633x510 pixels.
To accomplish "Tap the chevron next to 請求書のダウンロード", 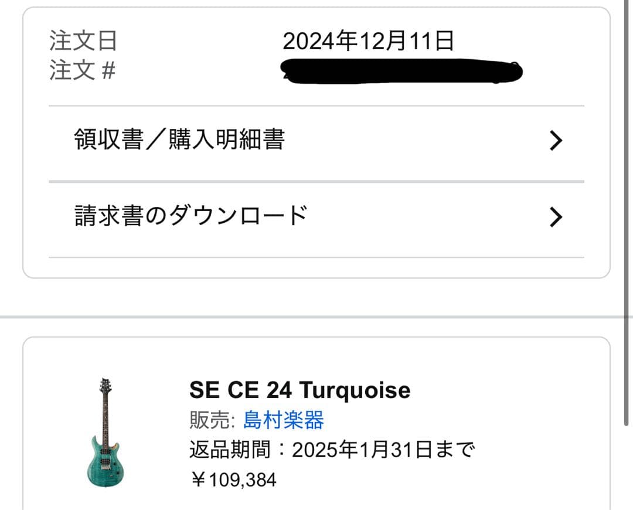I will coord(556,216).
